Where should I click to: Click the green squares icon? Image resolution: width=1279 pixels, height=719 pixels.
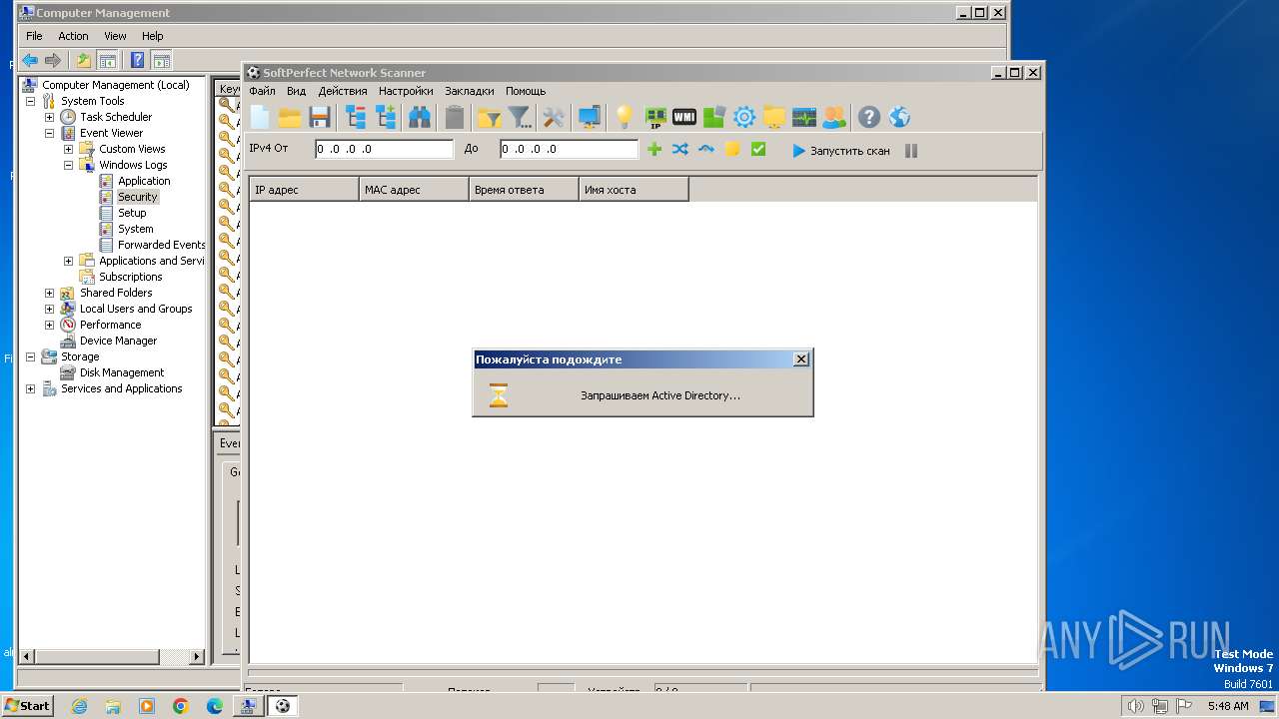713,118
